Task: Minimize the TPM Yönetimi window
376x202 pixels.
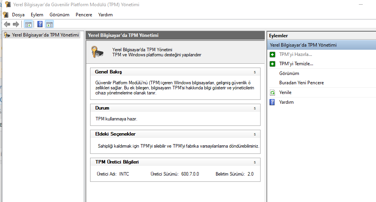Action: point(361,5)
